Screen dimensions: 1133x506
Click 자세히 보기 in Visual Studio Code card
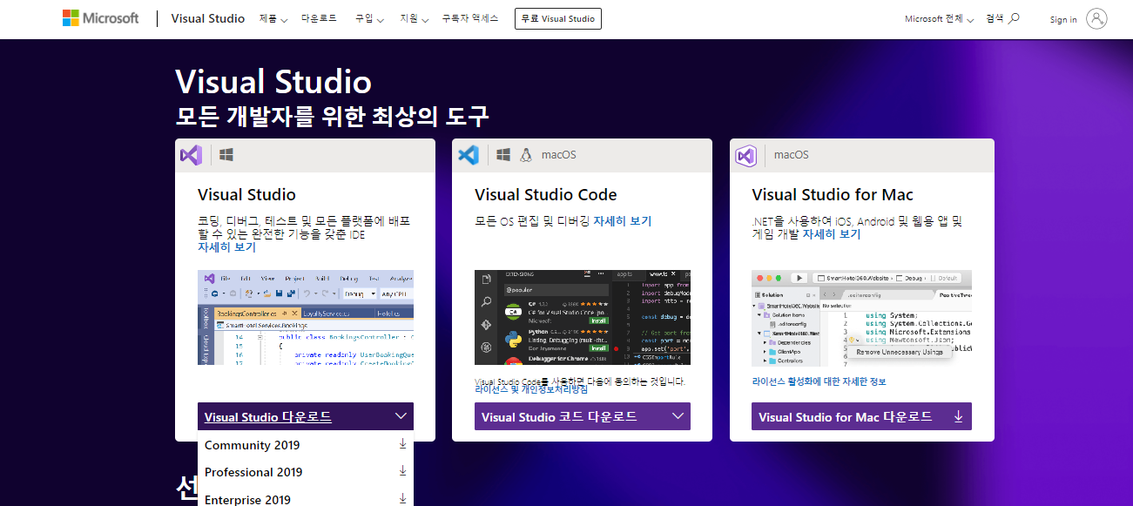pyautogui.click(x=623, y=221)
